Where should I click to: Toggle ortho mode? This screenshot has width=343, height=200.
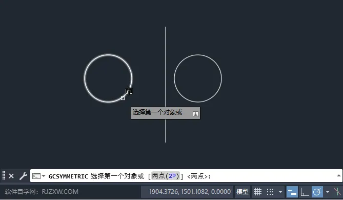point(305,192)
